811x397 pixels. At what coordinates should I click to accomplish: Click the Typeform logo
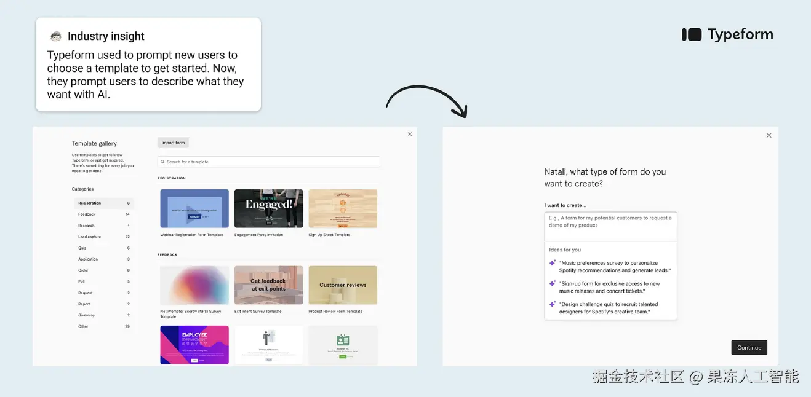[728, 34]
